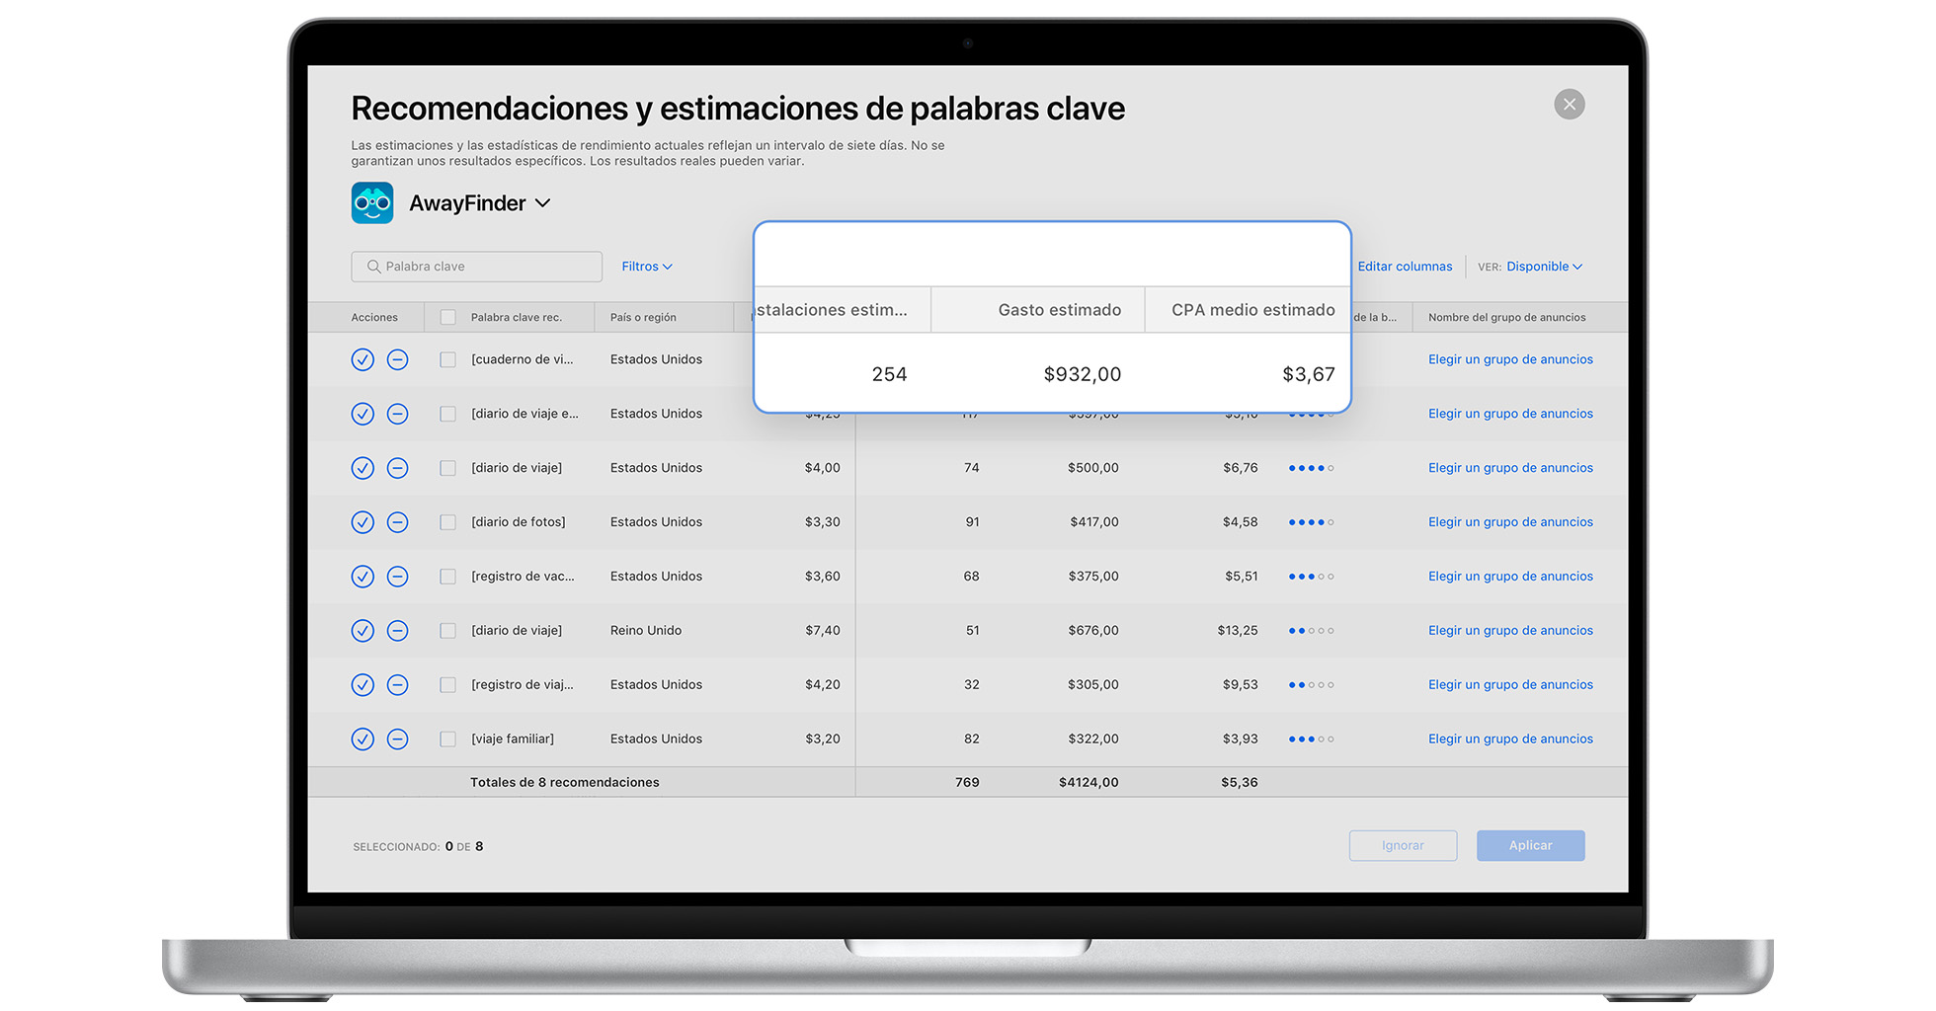
Task: Choose ad group for $4,00 [diario de viaje] row
Action: 1510,468
